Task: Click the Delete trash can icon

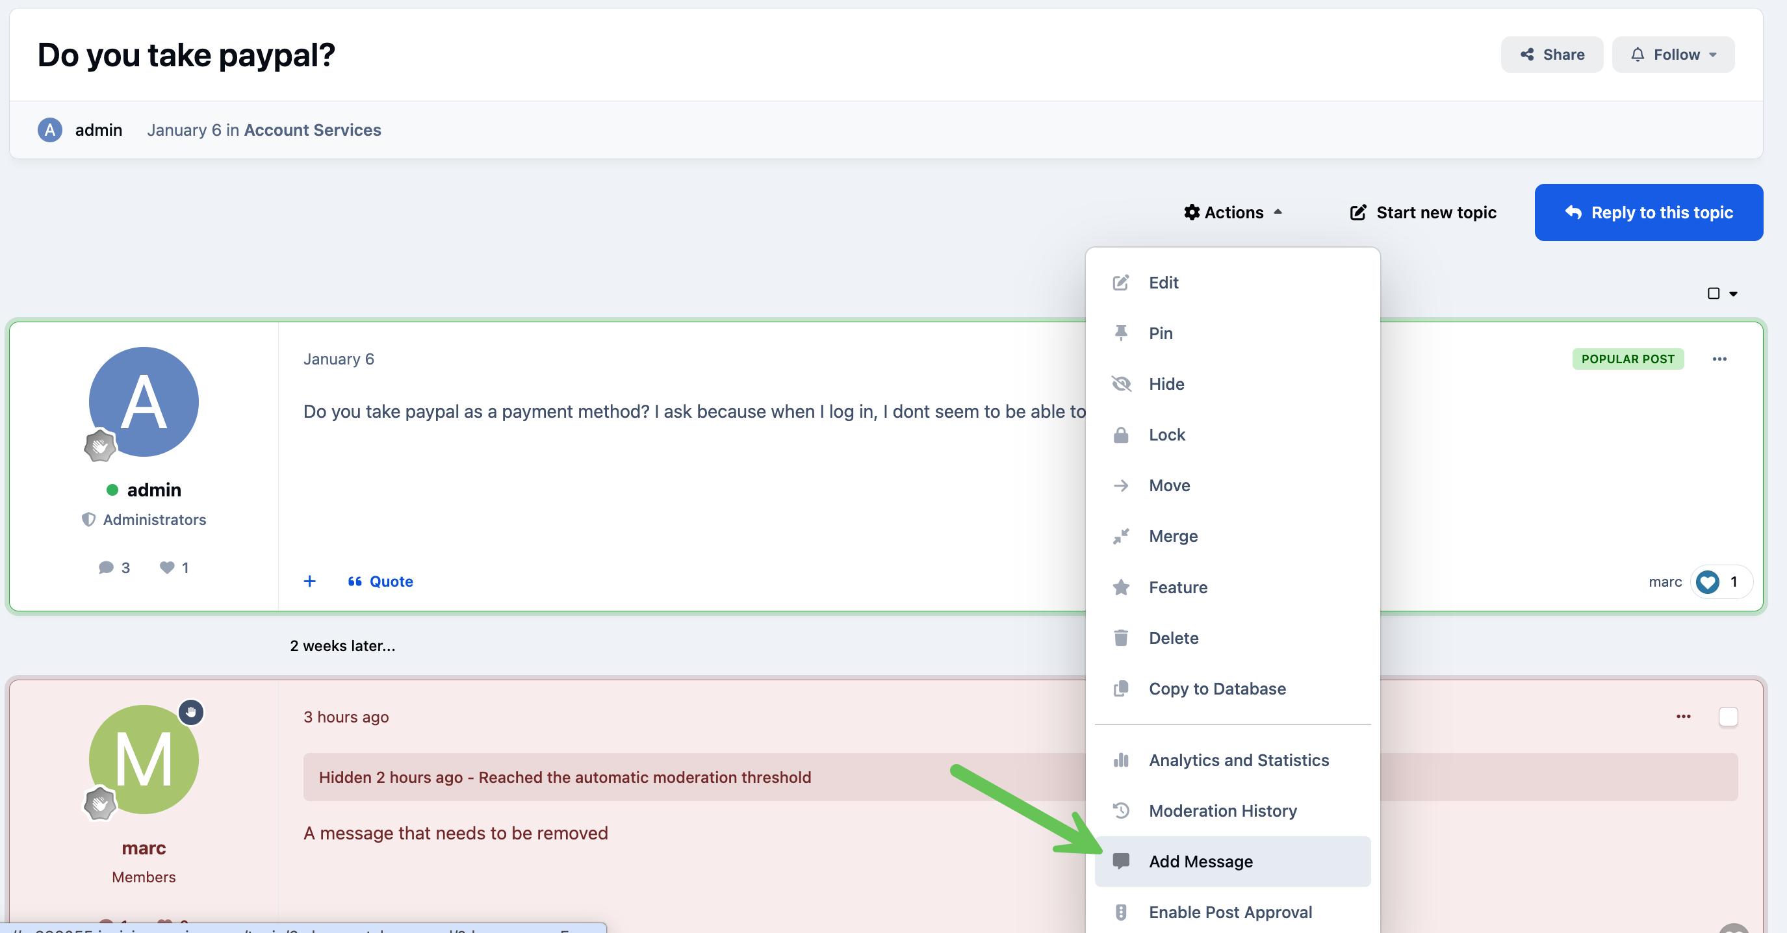Action: point(1120,637)
